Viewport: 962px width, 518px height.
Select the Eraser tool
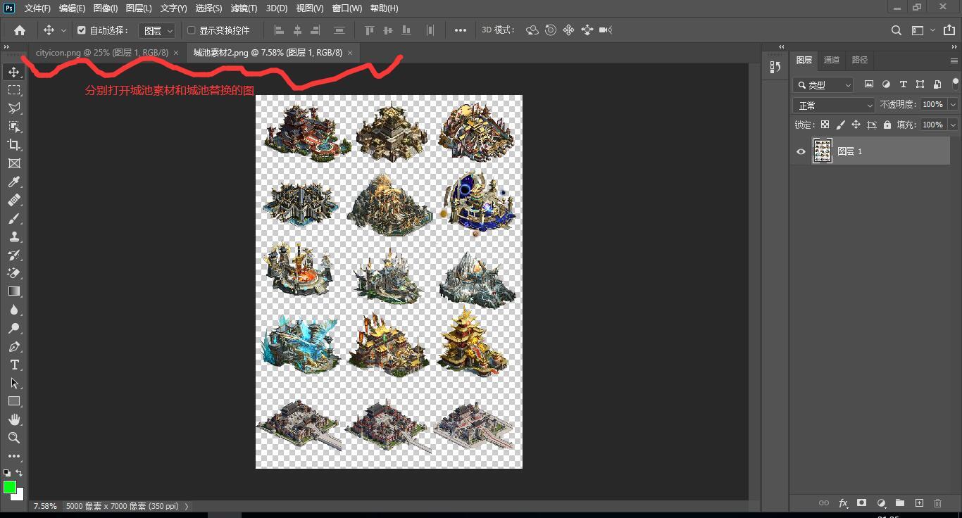click(14, 273)
